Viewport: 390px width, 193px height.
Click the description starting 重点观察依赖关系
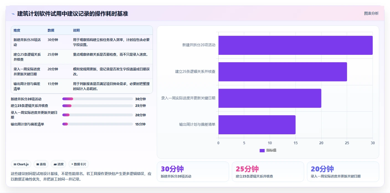(x=112, y=55)
